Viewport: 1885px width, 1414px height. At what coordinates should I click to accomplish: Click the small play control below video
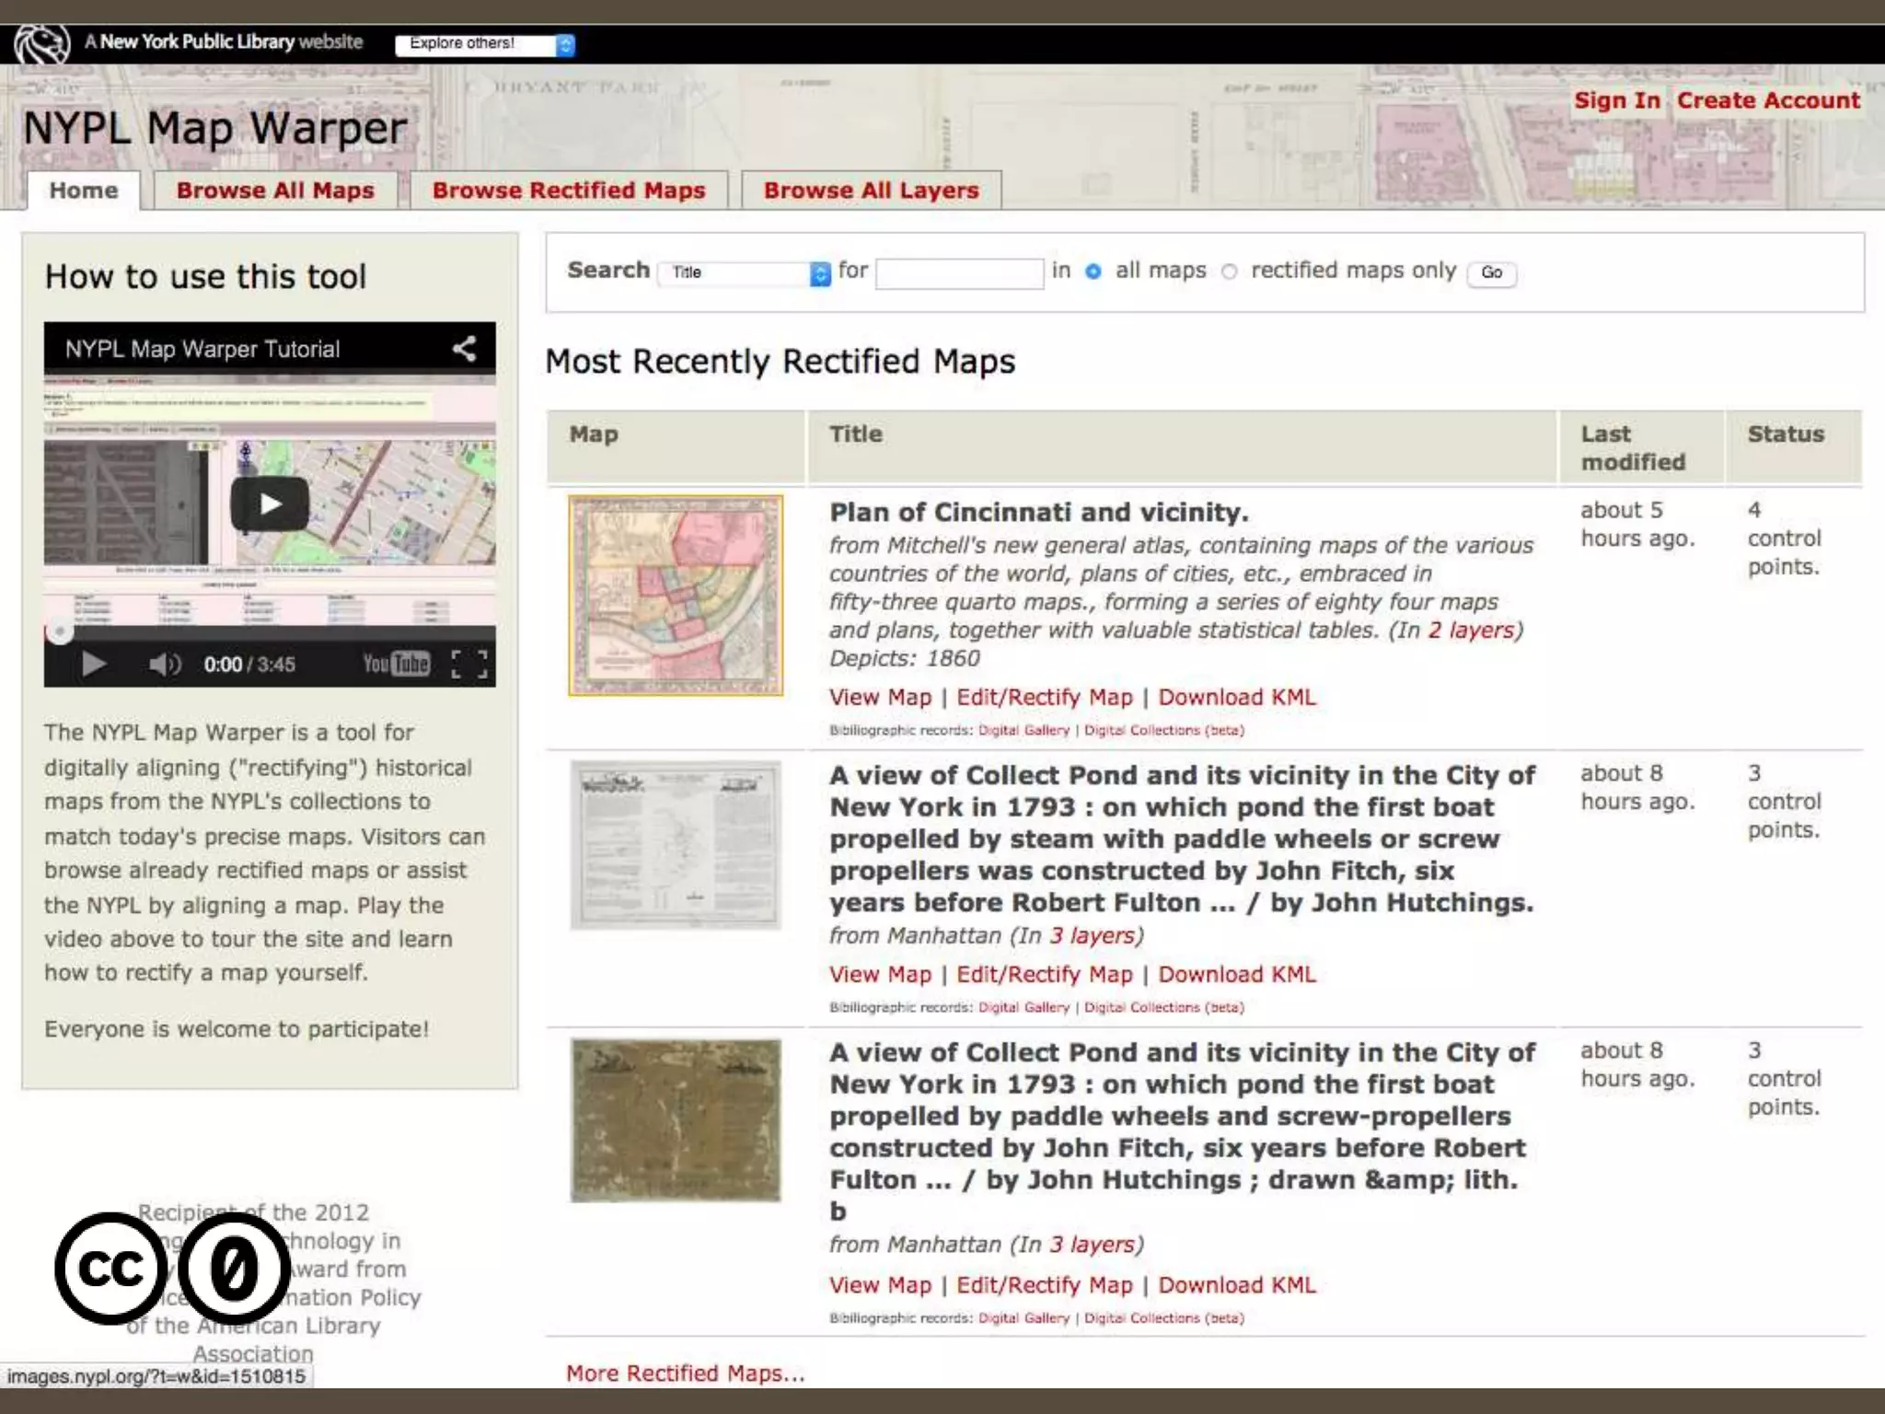[93, 664]
